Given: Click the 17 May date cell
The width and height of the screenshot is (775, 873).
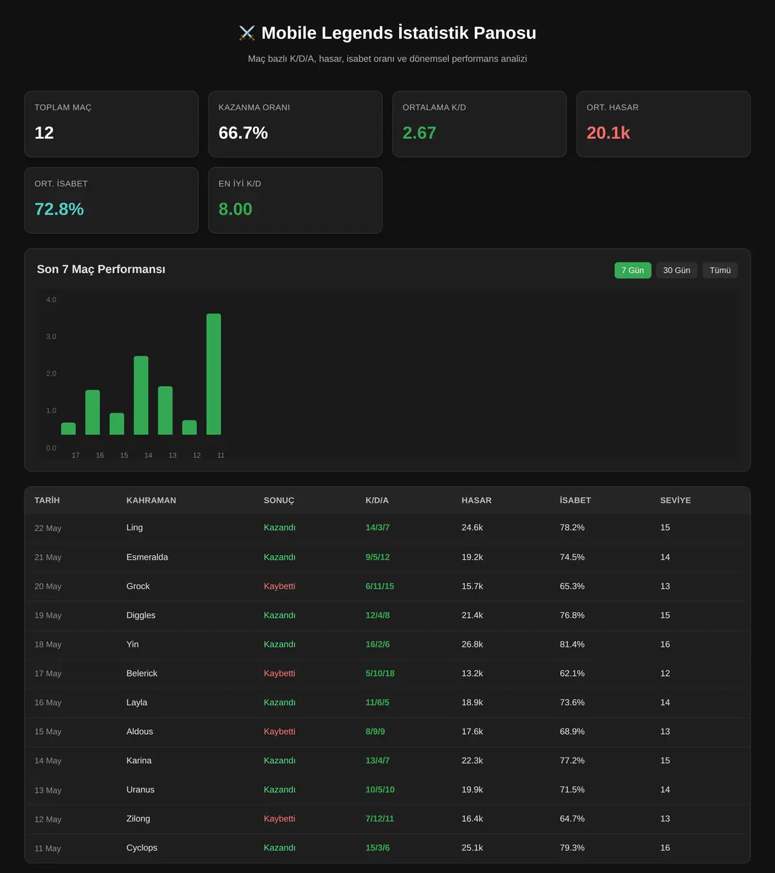Looking at the screenshot, I should point(48,673).
